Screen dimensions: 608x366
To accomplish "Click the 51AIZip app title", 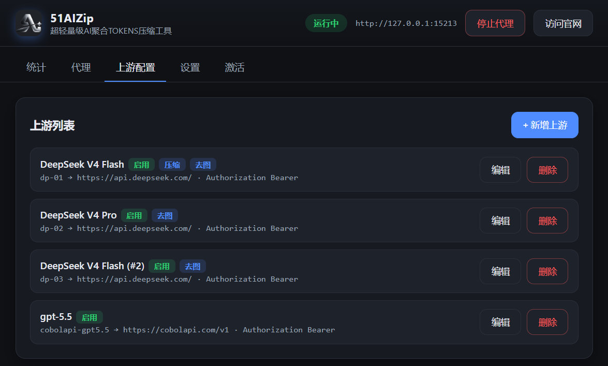I will pos(72,18).
